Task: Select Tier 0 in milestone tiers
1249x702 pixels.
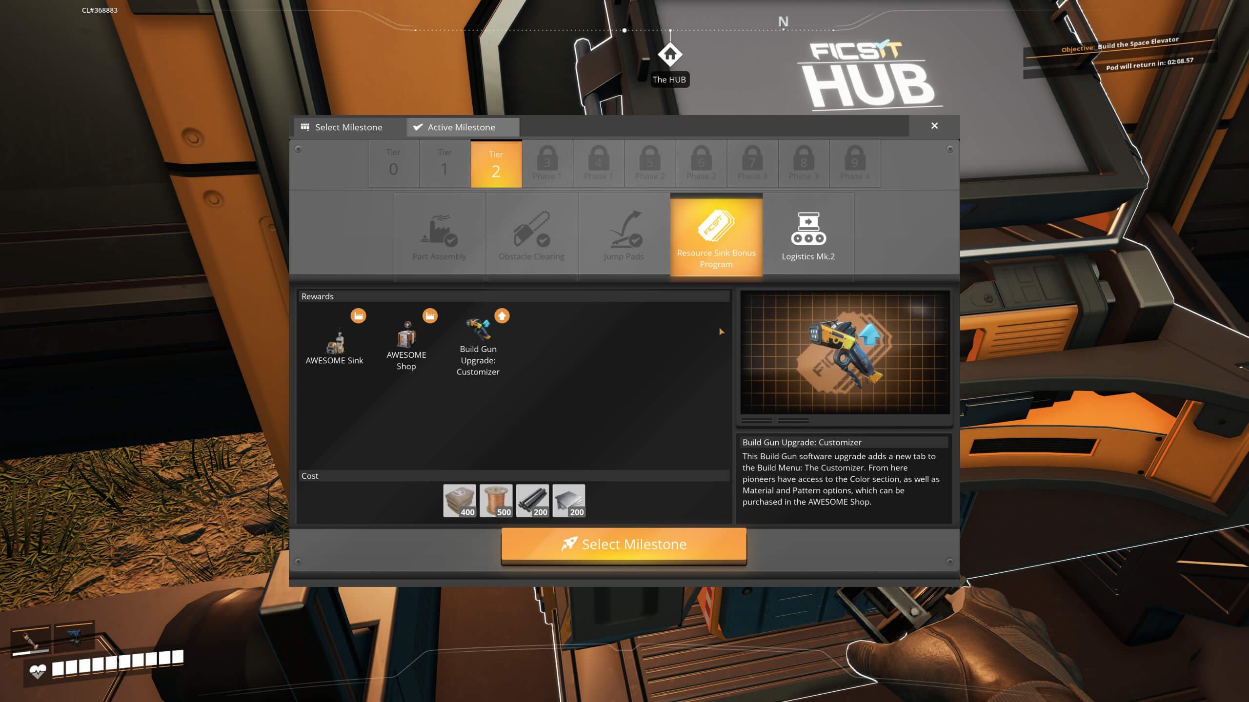Action: (393, 164)
